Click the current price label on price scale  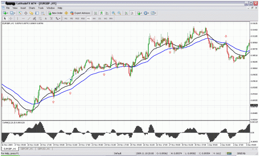[254, 105]
